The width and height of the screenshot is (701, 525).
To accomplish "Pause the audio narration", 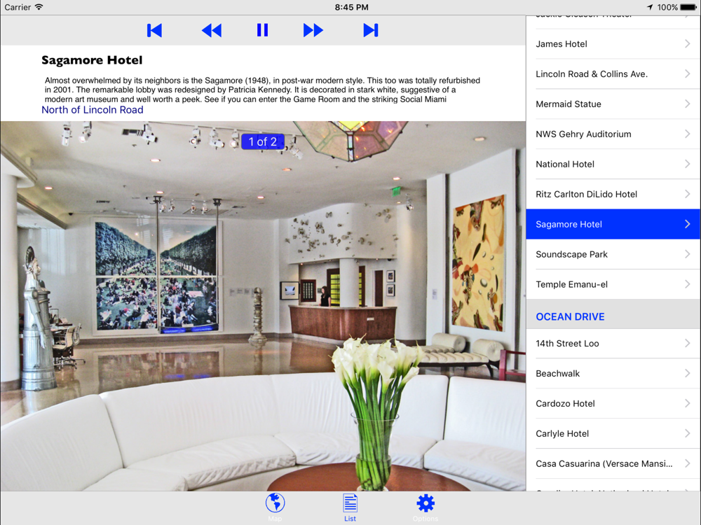I will pyautogui.click(x=262, y=30).
